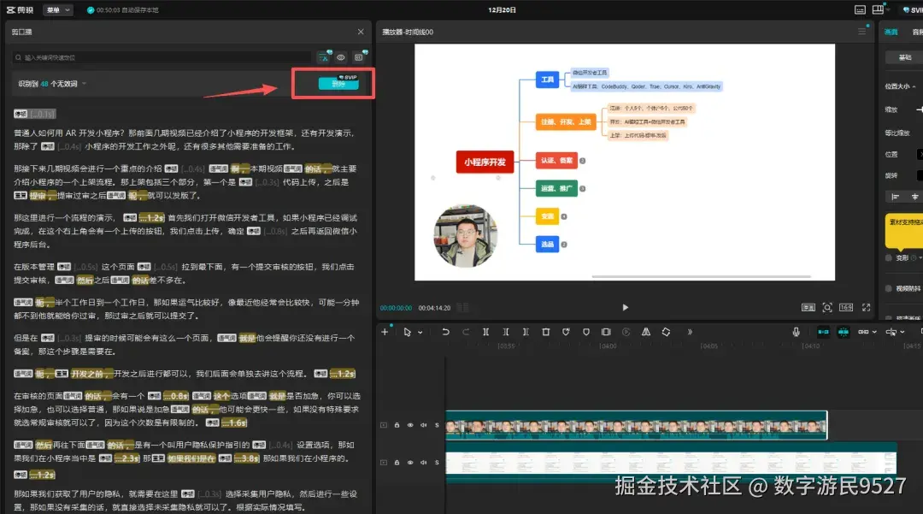The height and width of the screenshot is (514, 923).
Task: Click the 00:04:14:20 duration text
Action: pos(434,308)
